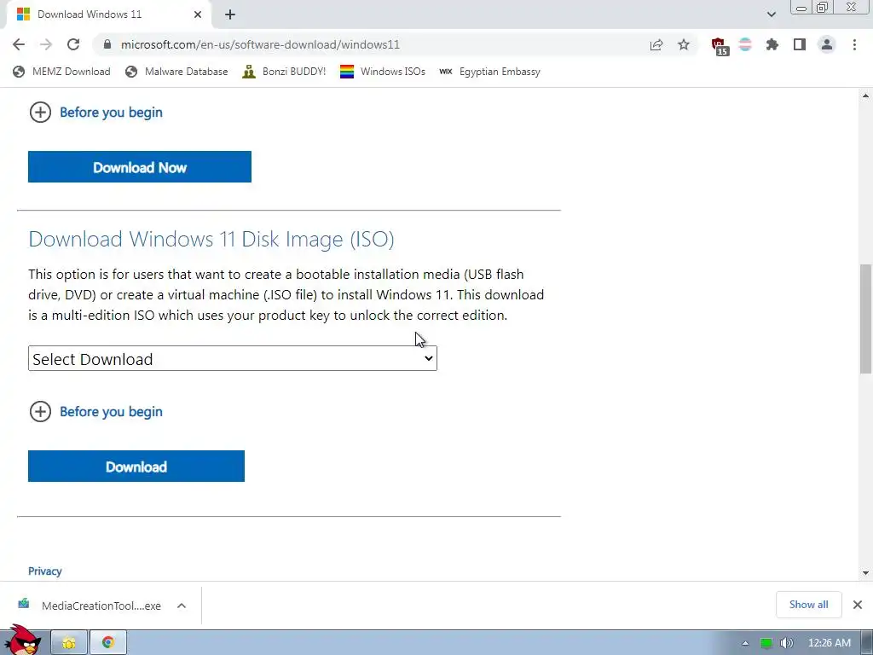Click the striped-circle extension icon

pos(745,44)
